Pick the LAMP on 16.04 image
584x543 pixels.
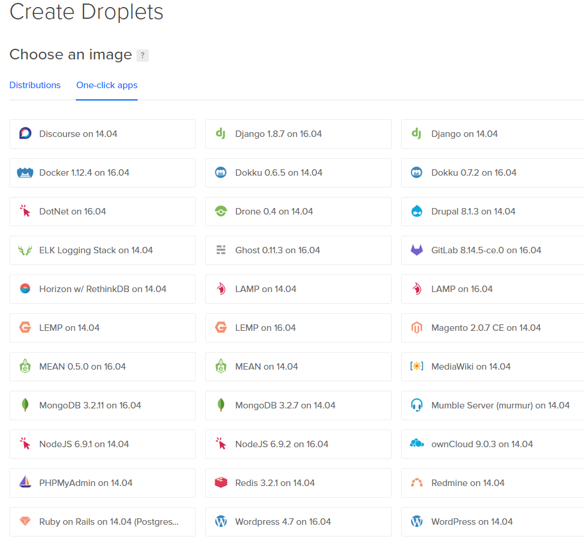[492, 289]
